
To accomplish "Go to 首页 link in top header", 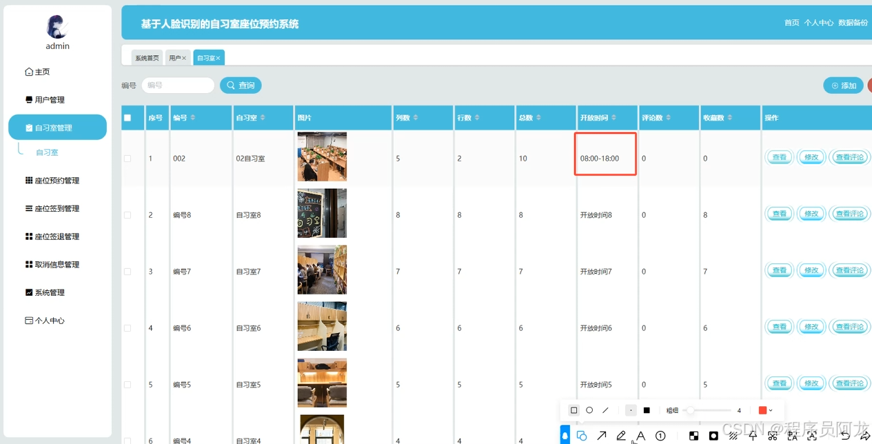I will point(791,23).
